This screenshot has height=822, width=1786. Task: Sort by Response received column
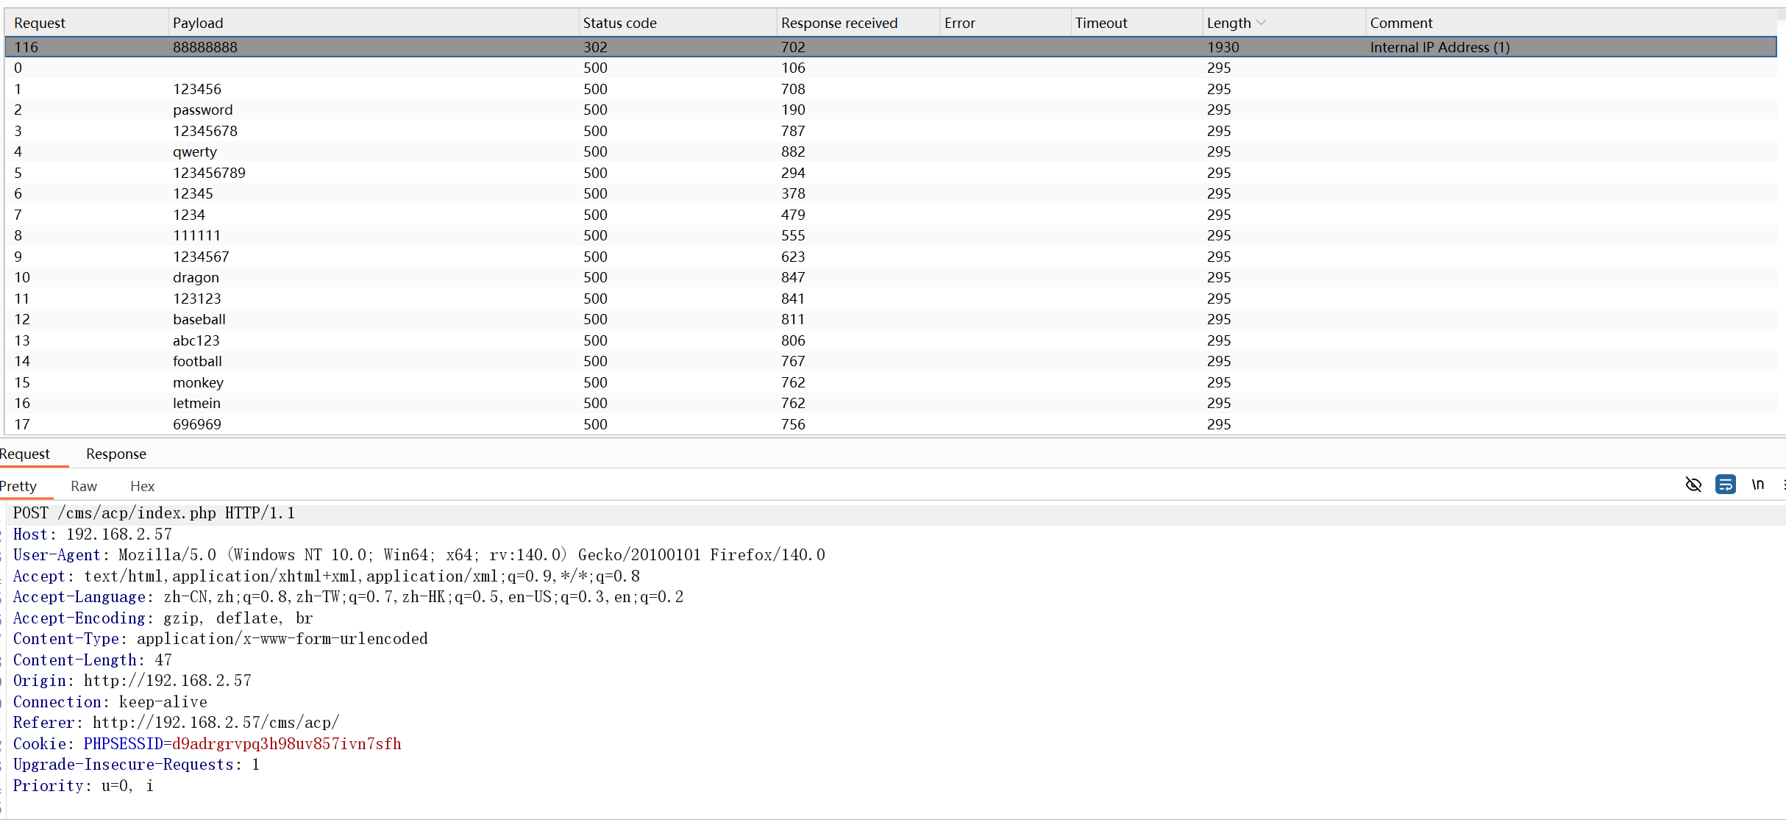click(x=839, y=23)
